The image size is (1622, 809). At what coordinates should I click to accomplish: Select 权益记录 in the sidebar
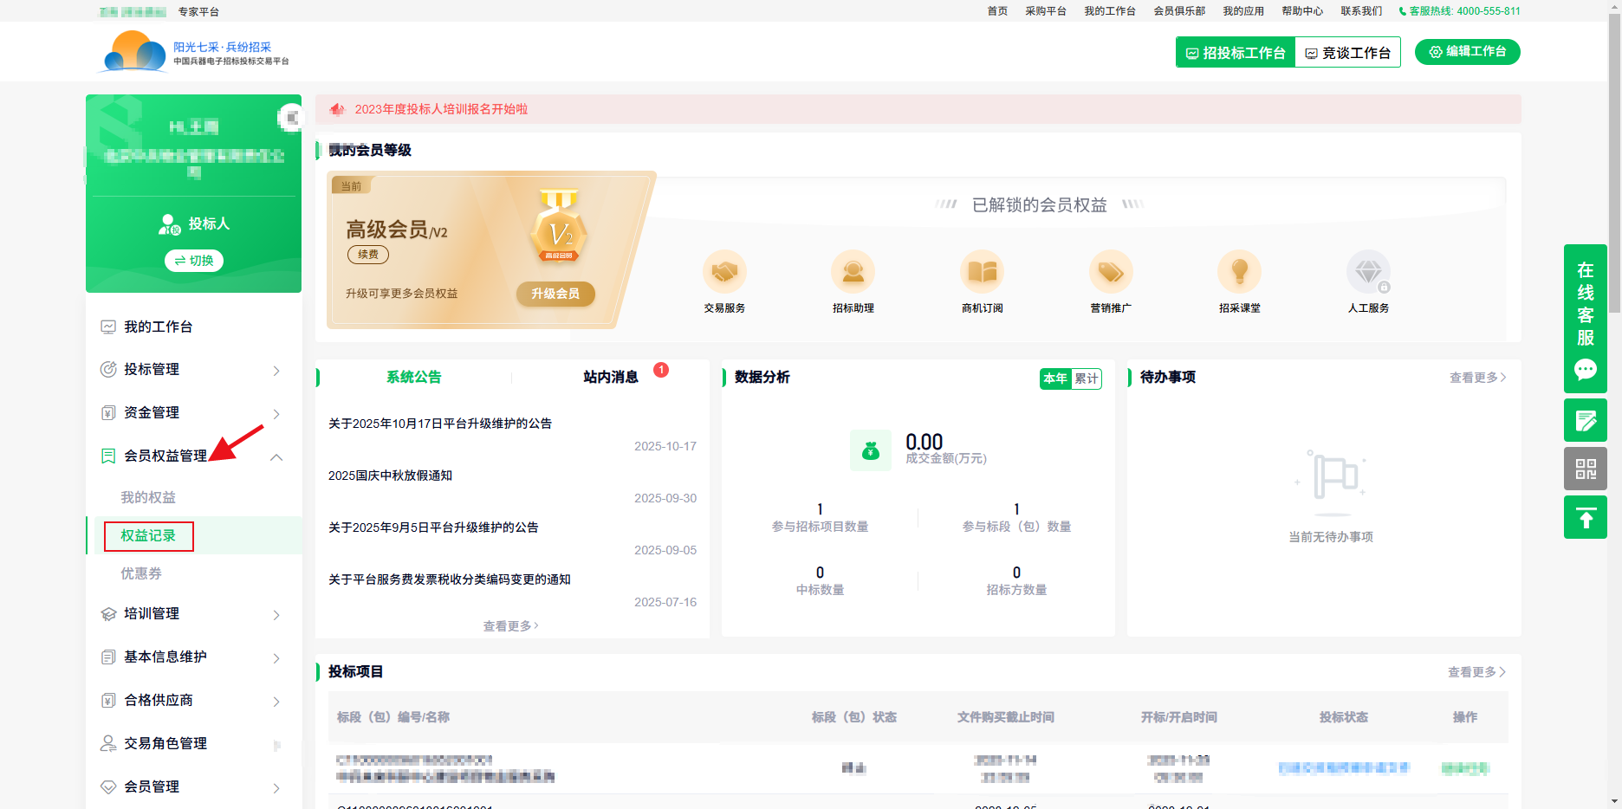148,536
